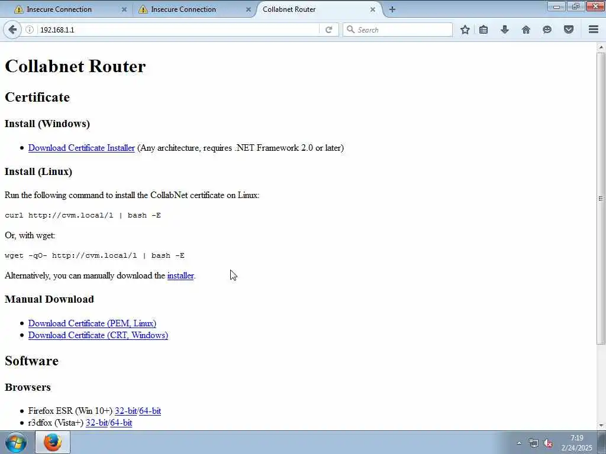Download r3dfox 32-bit
Viewport: 606px width, 454px height.
97,423
